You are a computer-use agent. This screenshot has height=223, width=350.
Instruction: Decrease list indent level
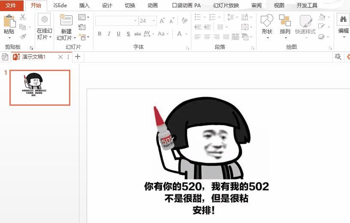(198, 27)
